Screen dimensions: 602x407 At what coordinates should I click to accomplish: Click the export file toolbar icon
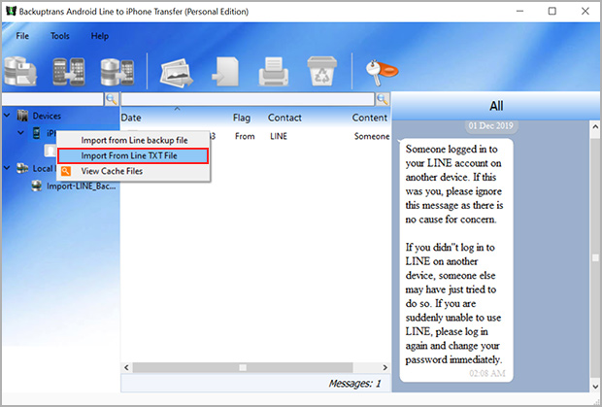tap(222, 70)
